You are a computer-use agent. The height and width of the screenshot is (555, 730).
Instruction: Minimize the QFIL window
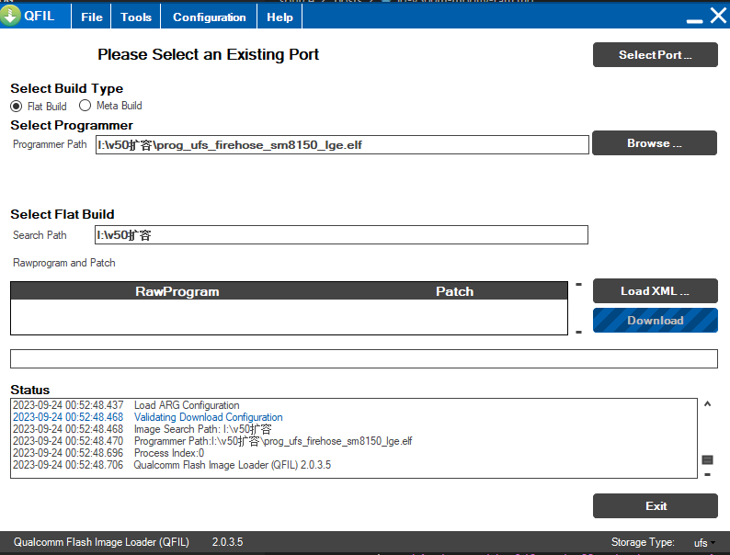[694, 18]
